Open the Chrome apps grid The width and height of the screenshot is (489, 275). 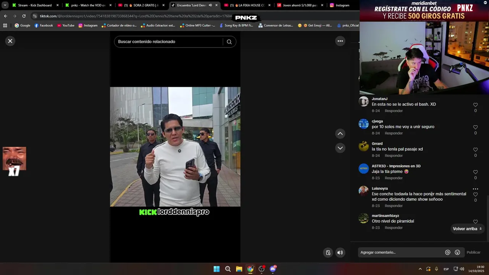(x=5, y=26)
